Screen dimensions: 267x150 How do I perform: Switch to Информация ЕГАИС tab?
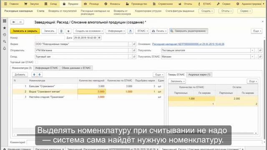pyautogui.click(x=47, y=68)
